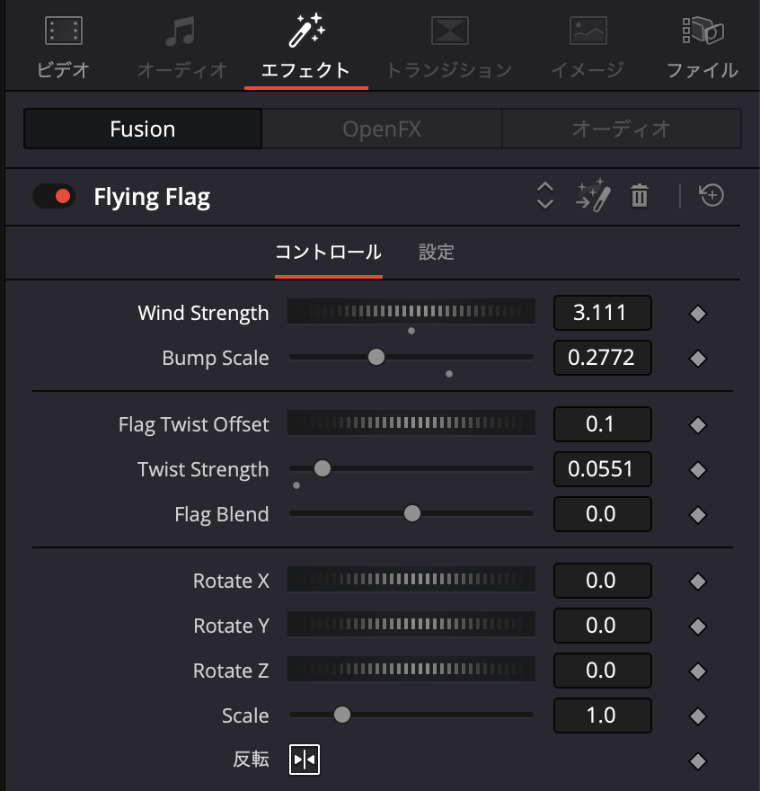Click the expand/collapse chevrons next to Flying Flag

545,196
